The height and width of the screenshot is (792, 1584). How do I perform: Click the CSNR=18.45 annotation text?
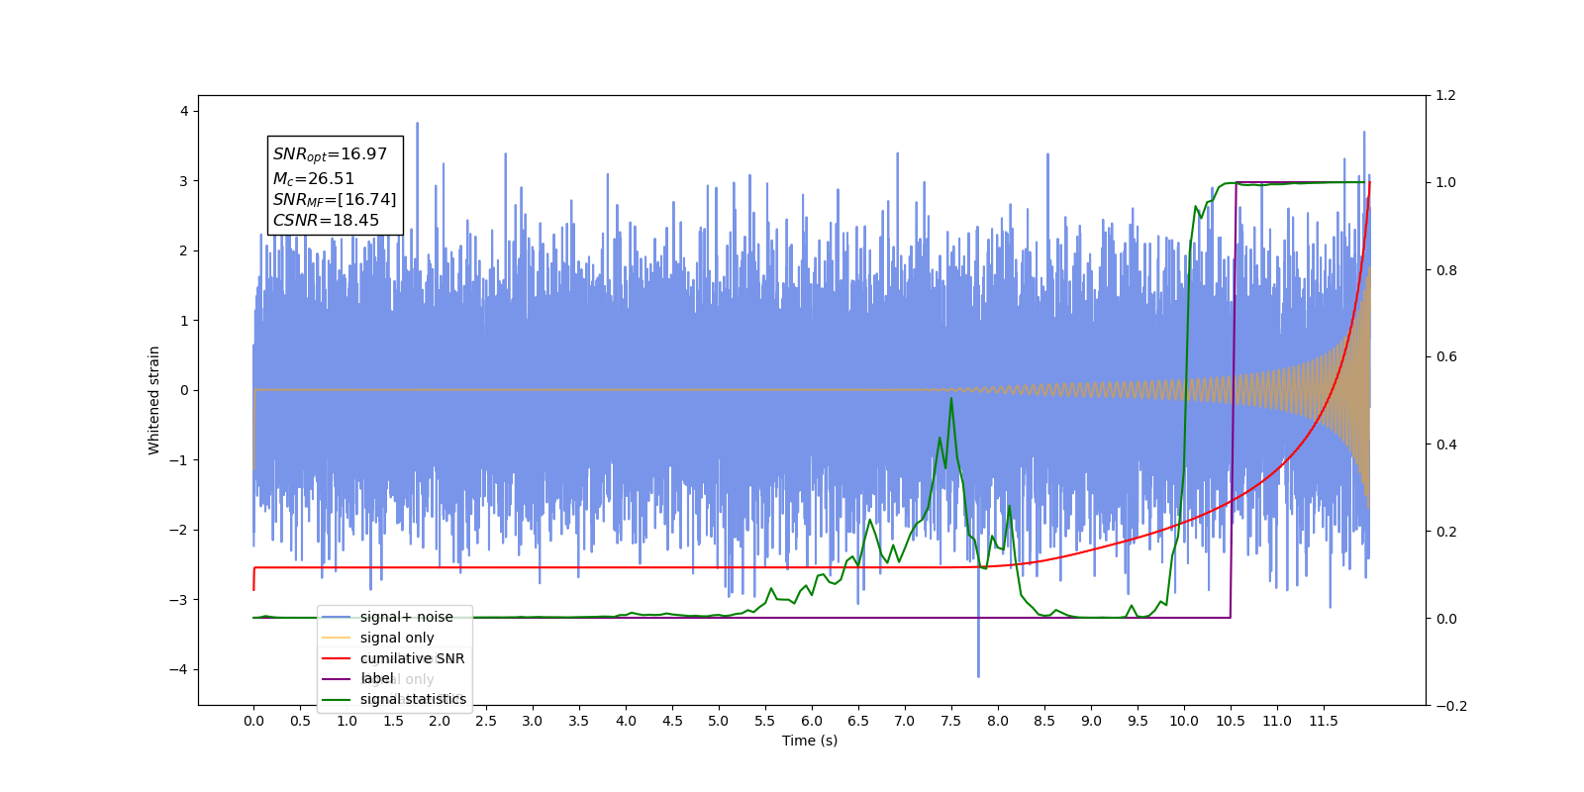(x=326, y=221)
